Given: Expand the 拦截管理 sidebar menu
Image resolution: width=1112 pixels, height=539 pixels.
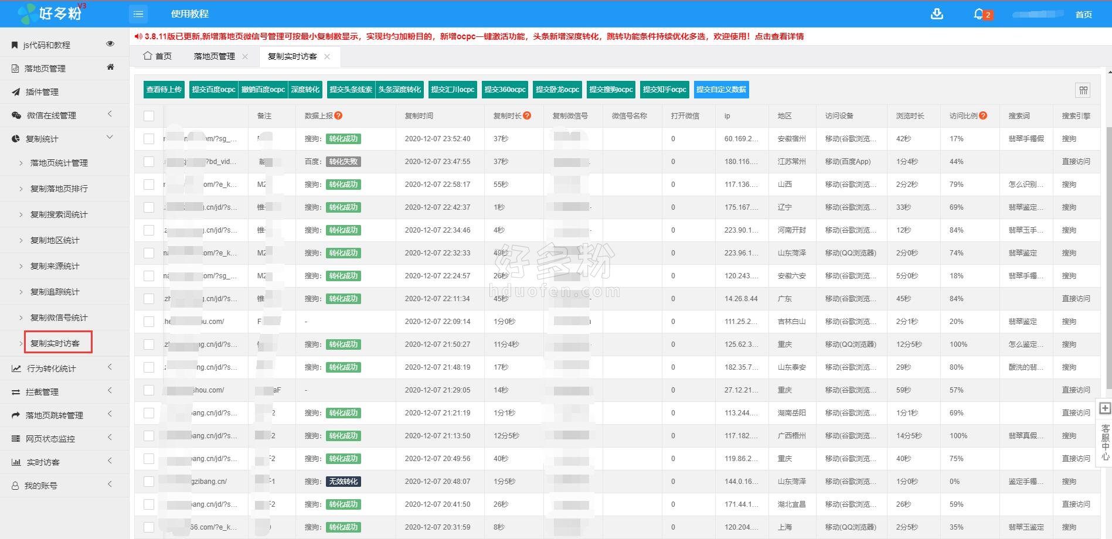Looking at the screenshot, I should click(x=110, y=391).
